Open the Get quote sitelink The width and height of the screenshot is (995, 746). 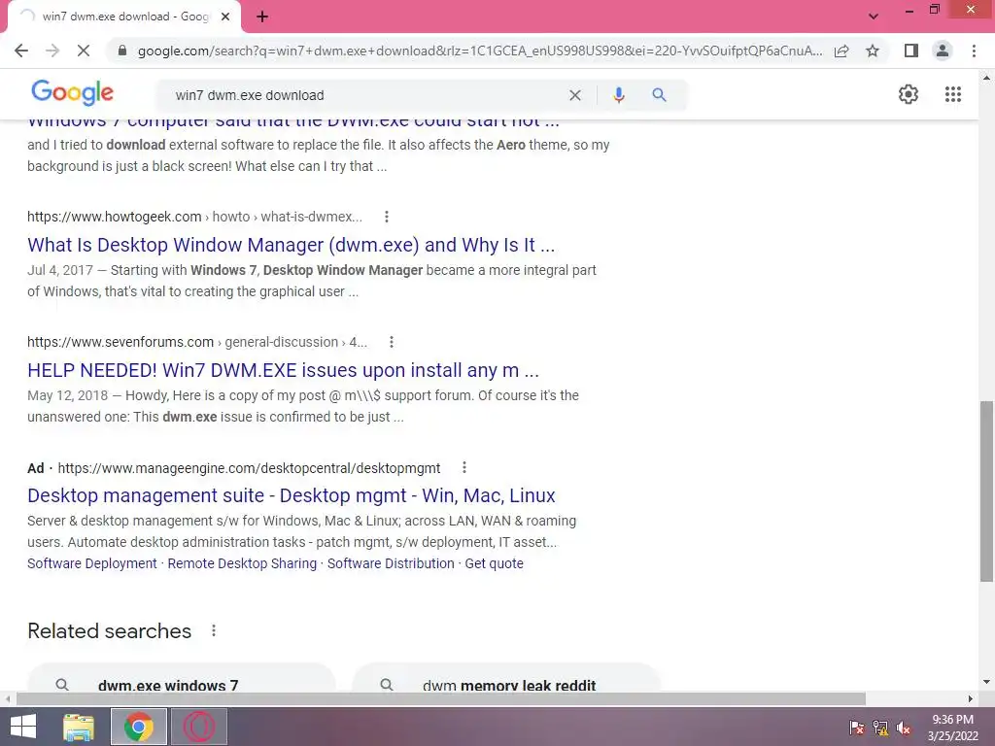495,563
